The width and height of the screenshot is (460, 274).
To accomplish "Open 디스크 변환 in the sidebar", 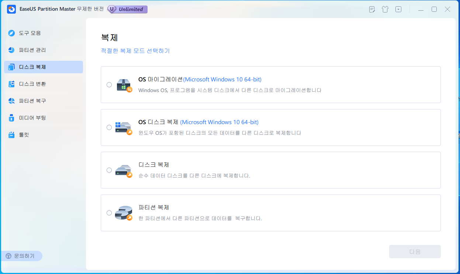I will (x=44, y=84).
